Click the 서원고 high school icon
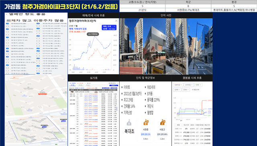This screenshot has height=146, width=257. pyautogui.click(x=162, y=122)
